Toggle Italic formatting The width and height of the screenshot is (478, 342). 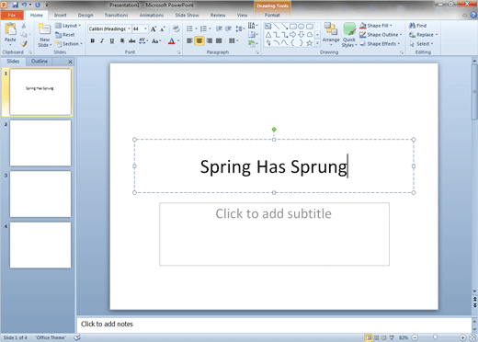pyautogui.click(x=102, y=40)
